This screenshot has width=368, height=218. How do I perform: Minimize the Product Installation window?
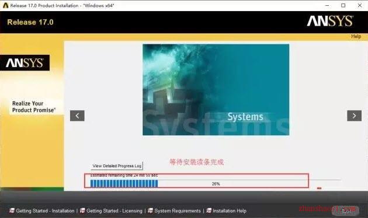point(327,5)
